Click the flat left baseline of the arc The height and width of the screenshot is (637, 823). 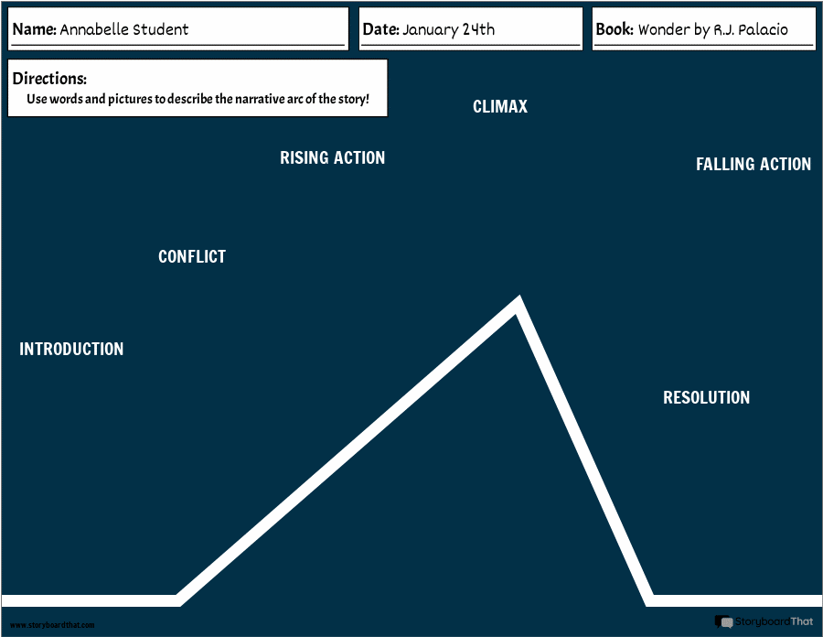[90, 600]
